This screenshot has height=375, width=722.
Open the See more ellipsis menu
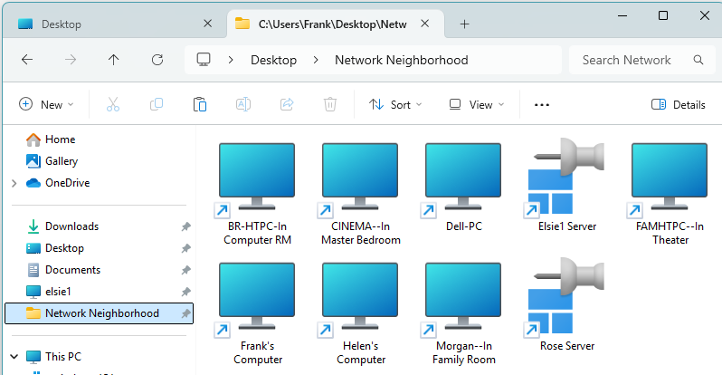542,105
